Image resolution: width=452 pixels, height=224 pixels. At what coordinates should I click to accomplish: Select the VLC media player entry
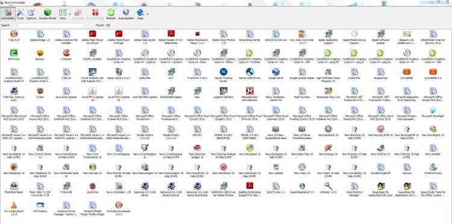(x=14, y=207)
